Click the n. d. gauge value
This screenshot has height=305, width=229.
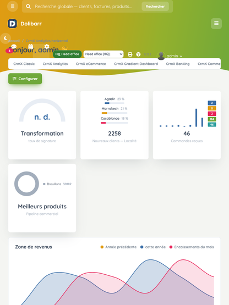pyautogui.click(x=42, y=117)
